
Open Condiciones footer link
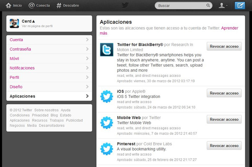pos(20,115)
